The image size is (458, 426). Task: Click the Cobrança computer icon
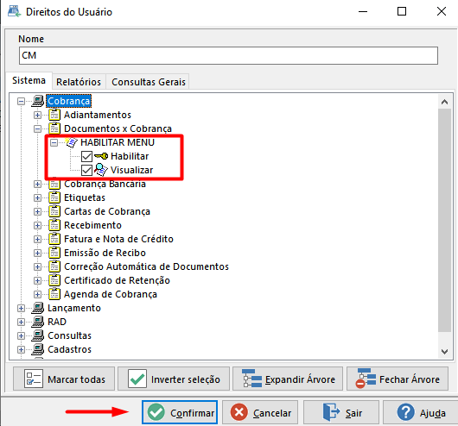(x=38, y=101)
